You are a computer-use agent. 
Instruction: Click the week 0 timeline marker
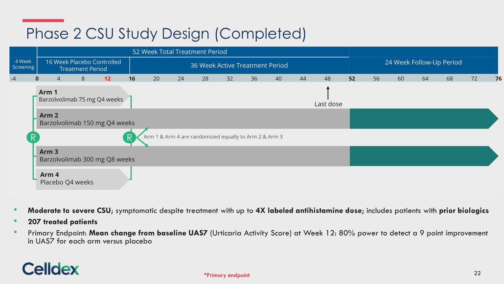(x=37, y=79)
